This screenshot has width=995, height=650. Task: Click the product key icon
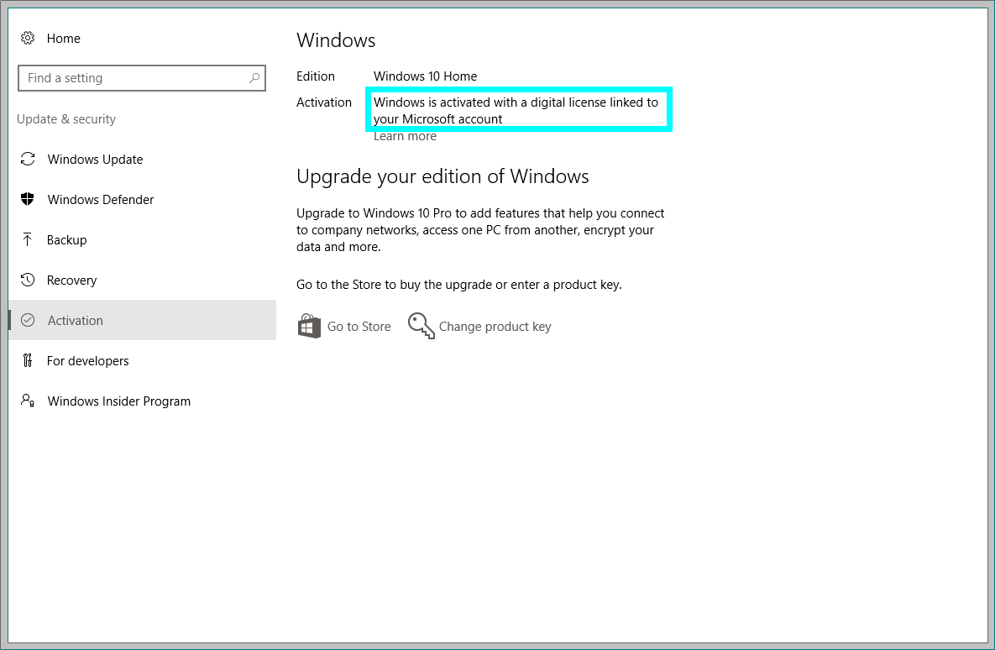pyautogui.click(x=422, y=326)
